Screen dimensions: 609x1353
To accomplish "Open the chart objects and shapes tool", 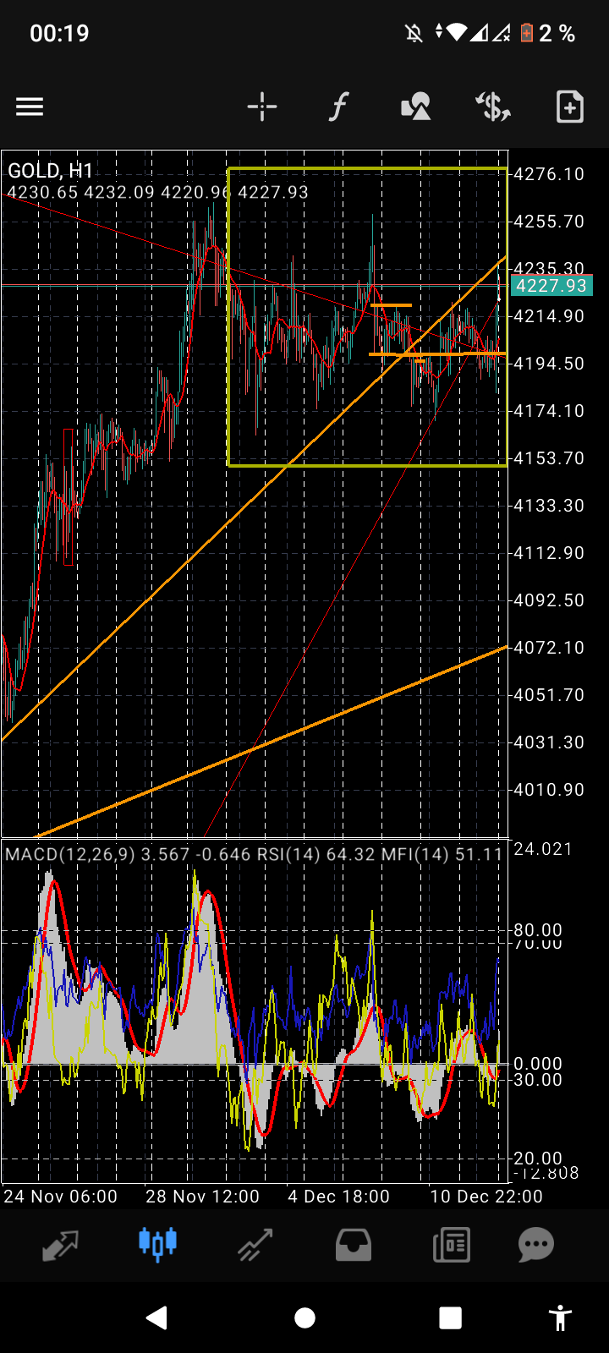I will pyautogui.click(x=415, y=107).
